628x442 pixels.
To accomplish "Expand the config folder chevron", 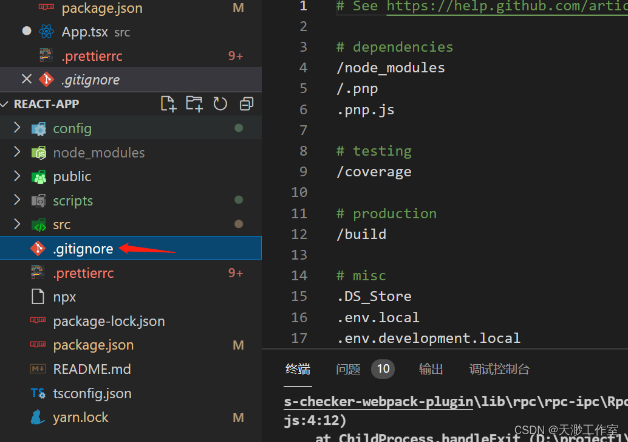I will tap(17, 128).
